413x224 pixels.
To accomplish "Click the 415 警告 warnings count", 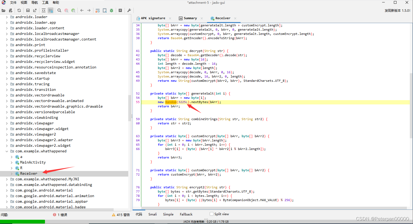I will [x=123, y=215].
